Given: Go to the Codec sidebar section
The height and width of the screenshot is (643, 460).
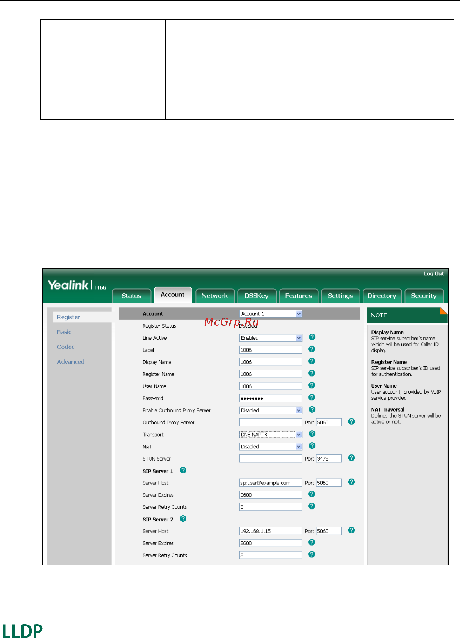Looking at the screenshot, I should click(66, 347).
